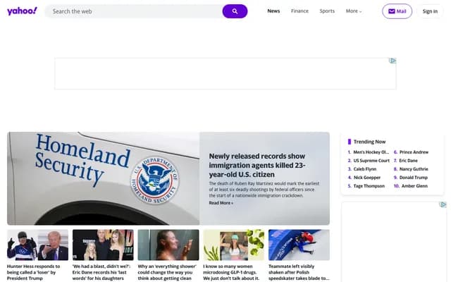Open the Homeland Security lead story image
451x282 pixels.
pos(104,178)
